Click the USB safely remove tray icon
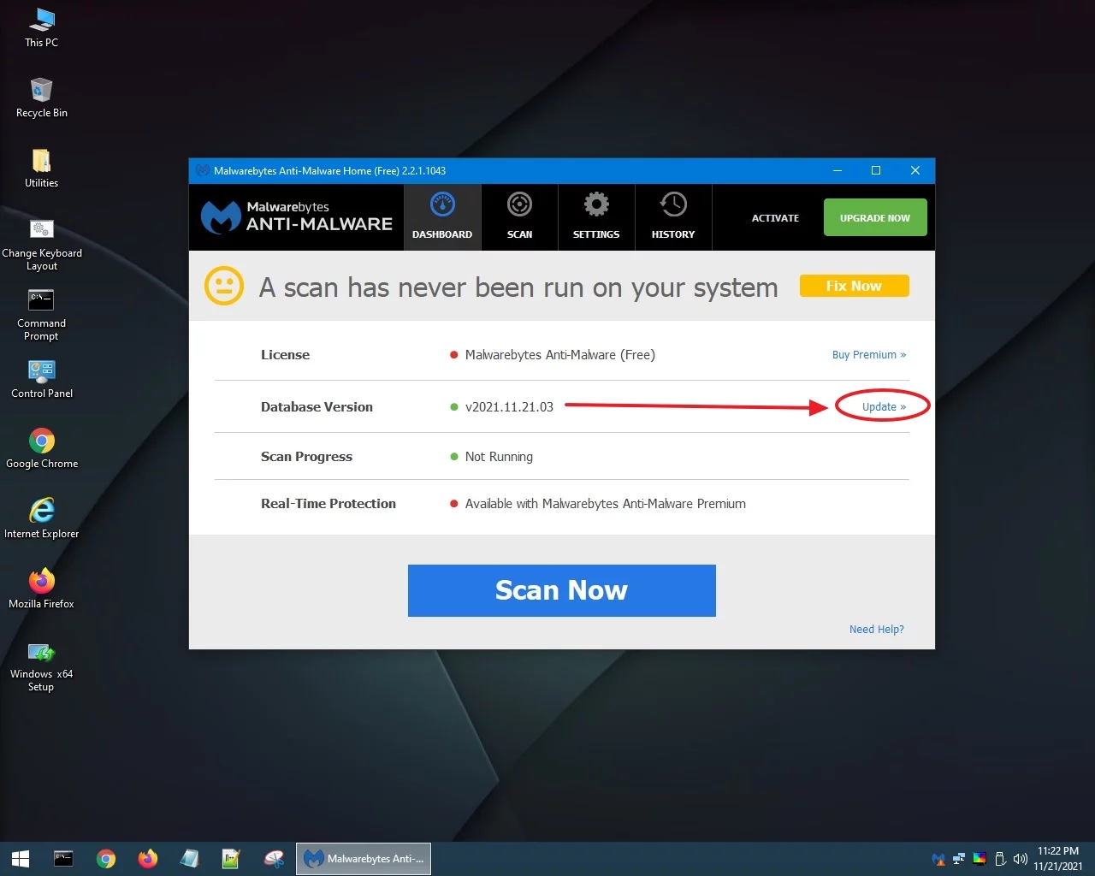 [x=1000, y=859]
